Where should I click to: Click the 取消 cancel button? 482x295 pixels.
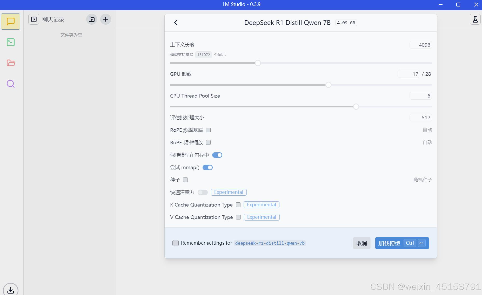click(x=361, y=243)
